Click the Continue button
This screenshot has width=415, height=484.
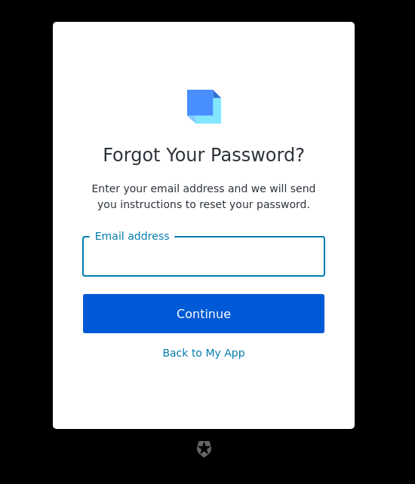coord(204,314)
